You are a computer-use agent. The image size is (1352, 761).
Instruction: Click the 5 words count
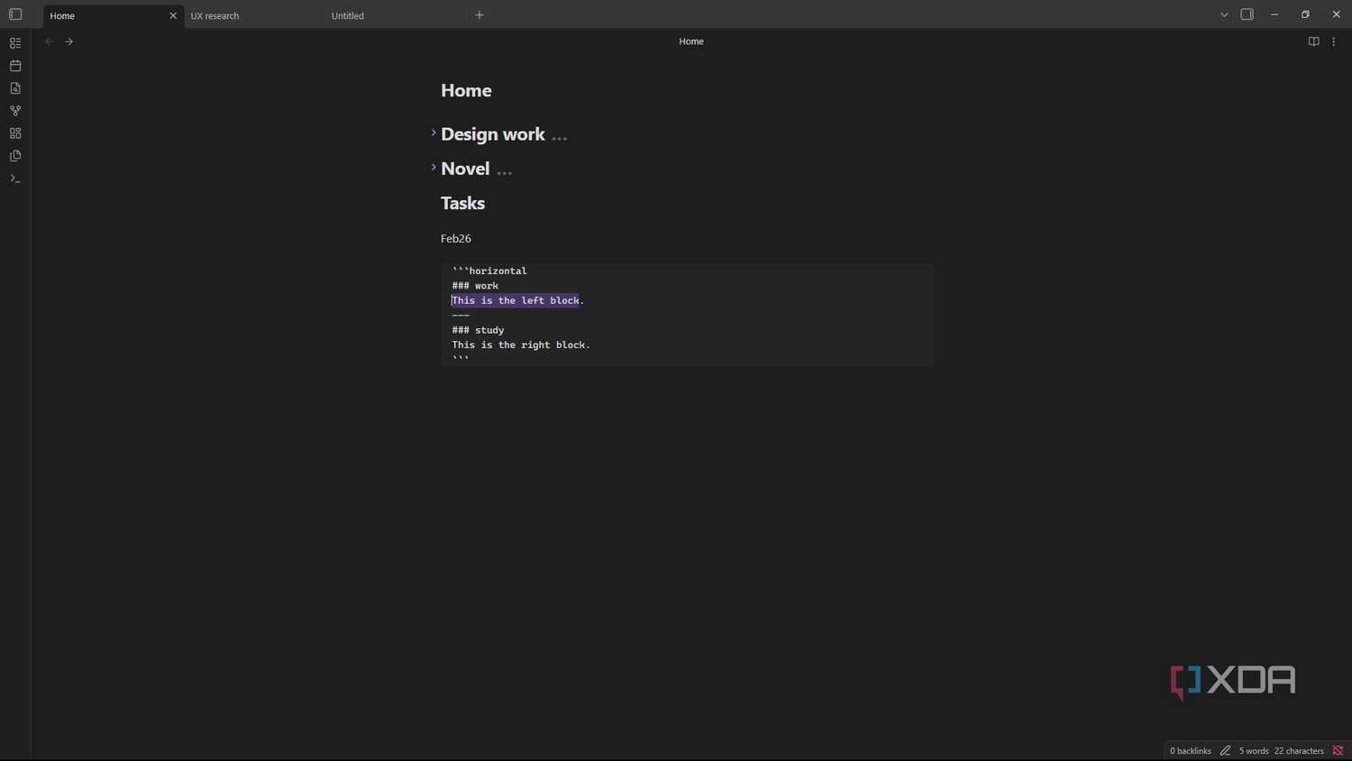(x=1254, y=751)
